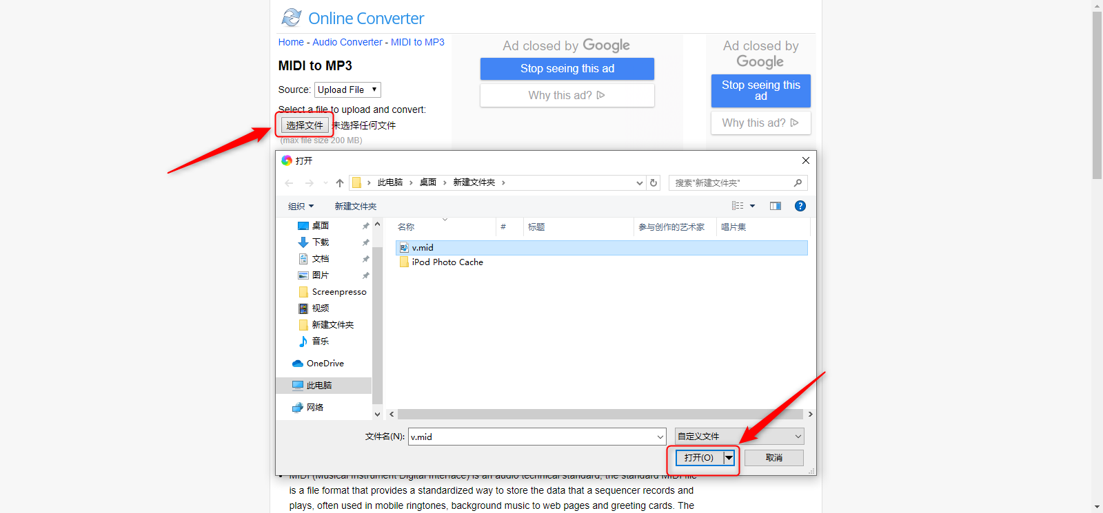Viewport: 1103px width, 513px height.
Task: Open 文档 in the sidebar
Action: coord(321,259)
